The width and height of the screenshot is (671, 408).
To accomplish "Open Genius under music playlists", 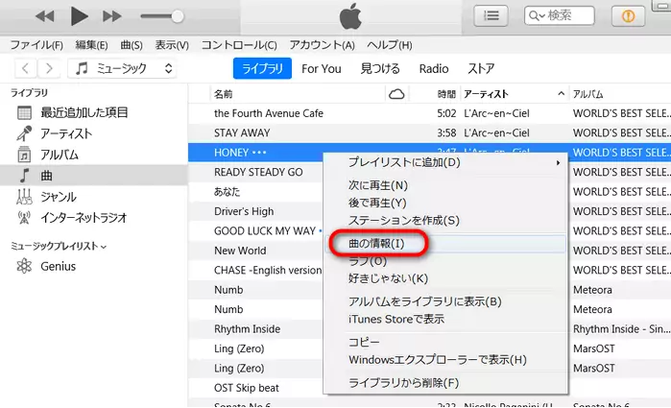I will pos(58,266).
